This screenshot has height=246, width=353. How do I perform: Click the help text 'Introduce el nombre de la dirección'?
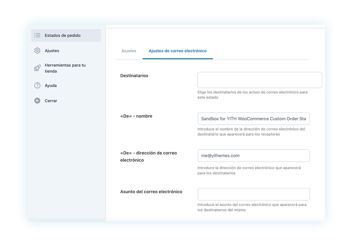tap(251, 132)
